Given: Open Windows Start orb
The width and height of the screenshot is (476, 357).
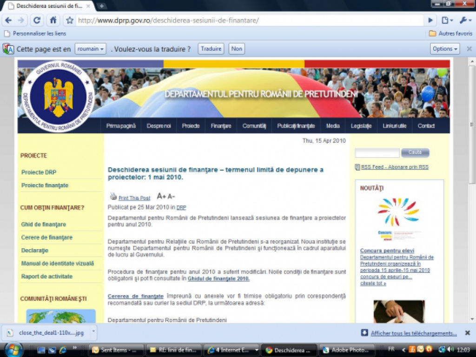Looking at the screenshot, I should click(x=13, y=350).
